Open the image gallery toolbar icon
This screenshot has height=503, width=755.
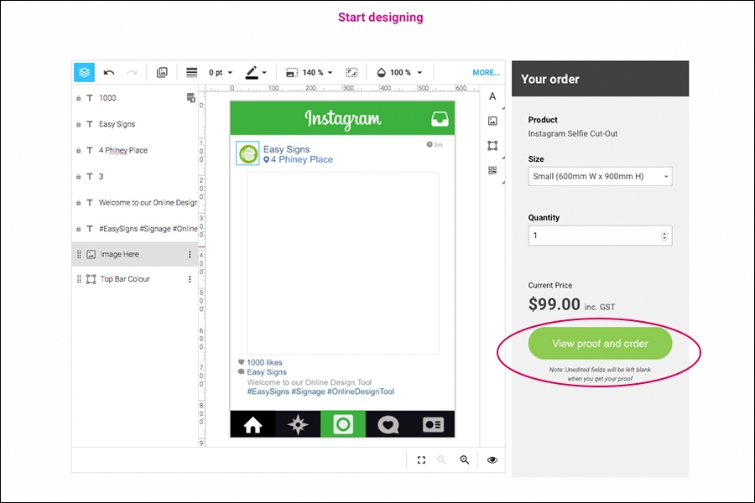tap(162, 73)
